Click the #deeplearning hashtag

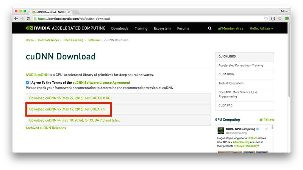pyautogui.click(x=241, y=142)
